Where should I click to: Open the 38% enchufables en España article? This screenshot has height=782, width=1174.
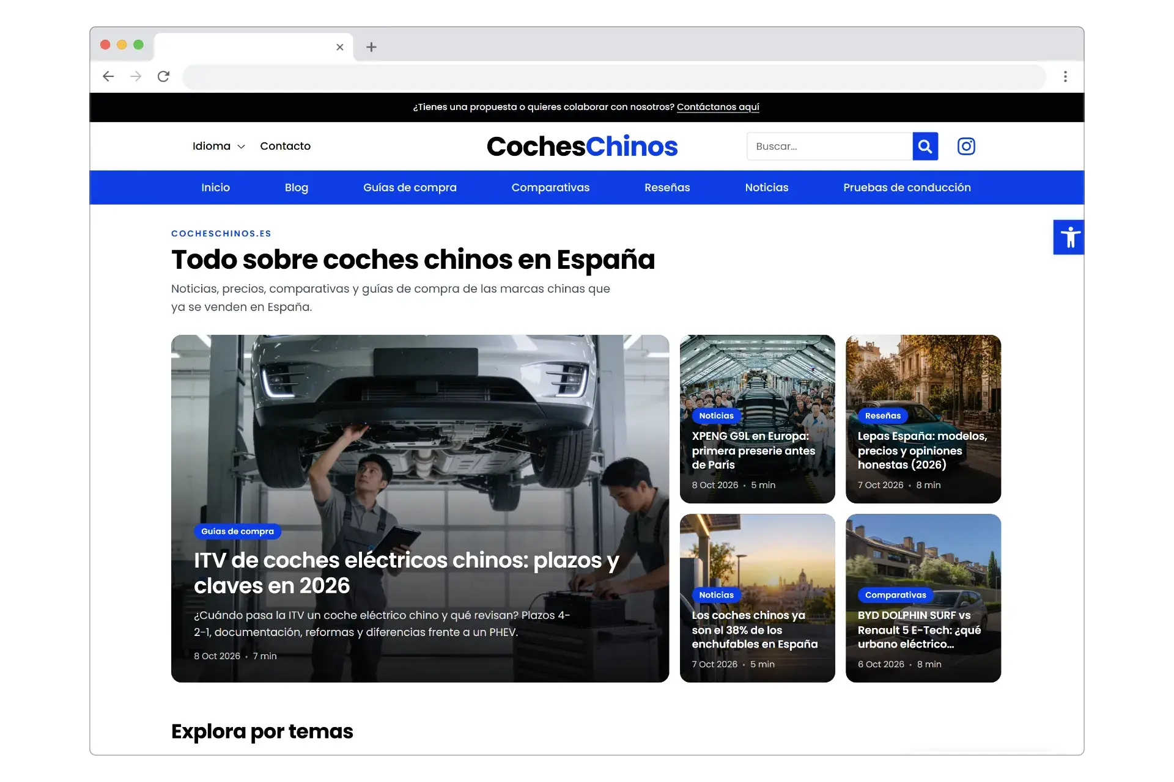755,629
